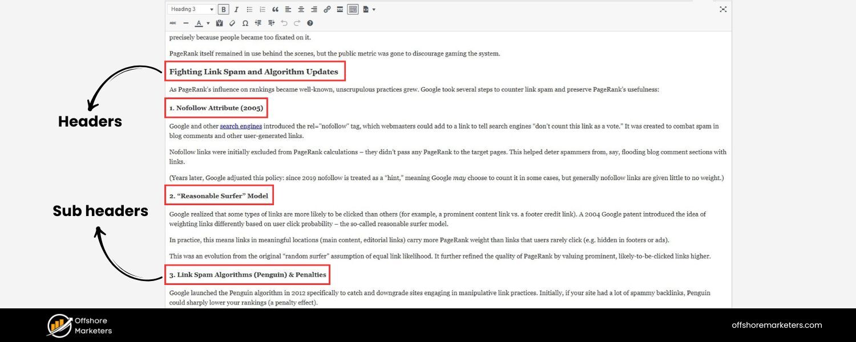Apply italic formatting
856x342 pixels.
click(x=236, y=9)
